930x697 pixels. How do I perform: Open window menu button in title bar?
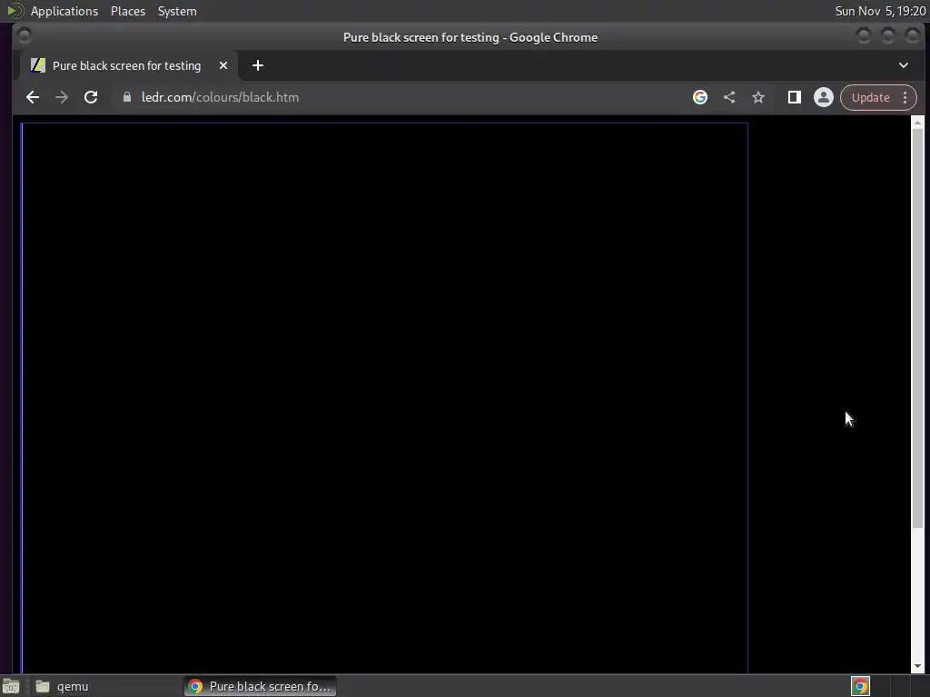click(25, 36)
